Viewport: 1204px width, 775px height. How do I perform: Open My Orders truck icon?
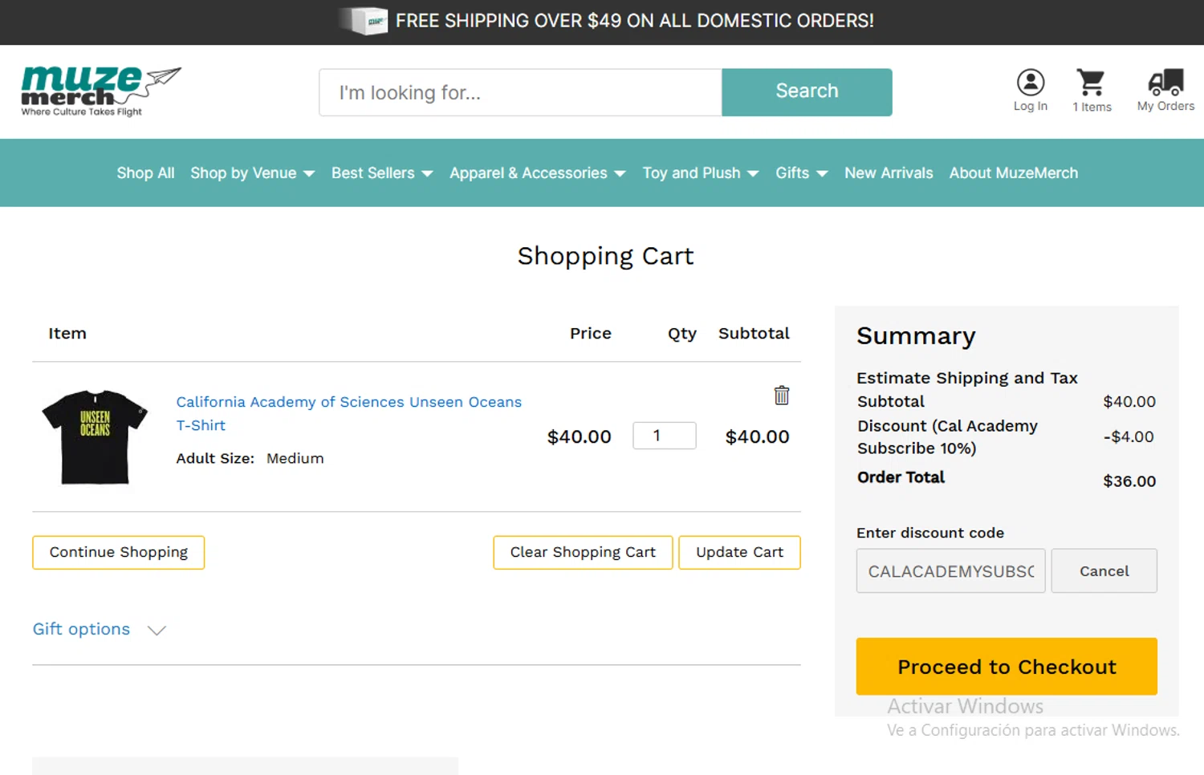(1165, 83)
